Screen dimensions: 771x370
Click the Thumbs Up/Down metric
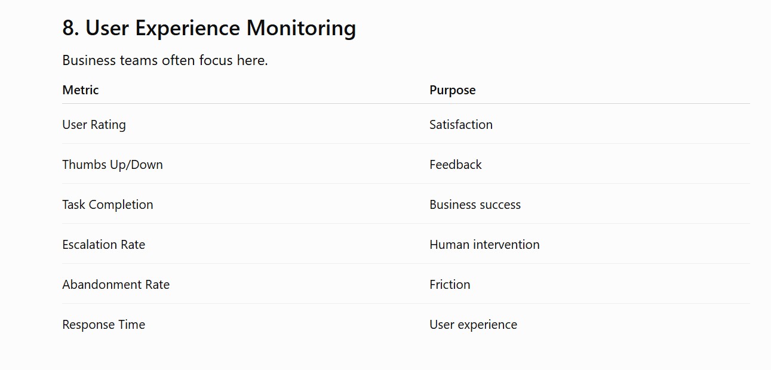click(x=112, y=165)
